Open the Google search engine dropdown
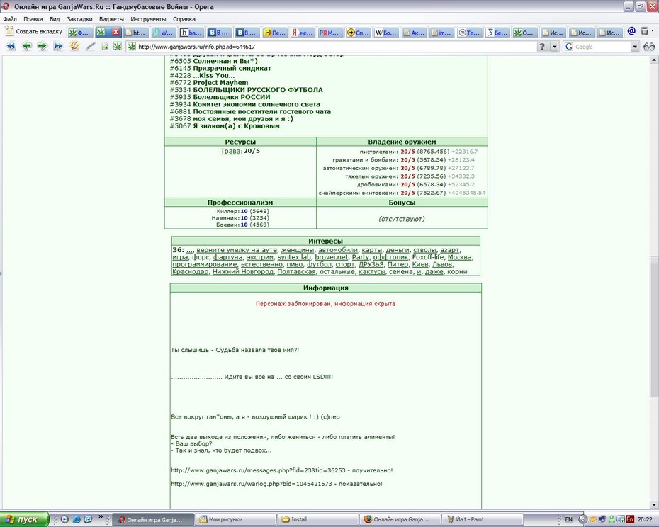 coord(635,47)
